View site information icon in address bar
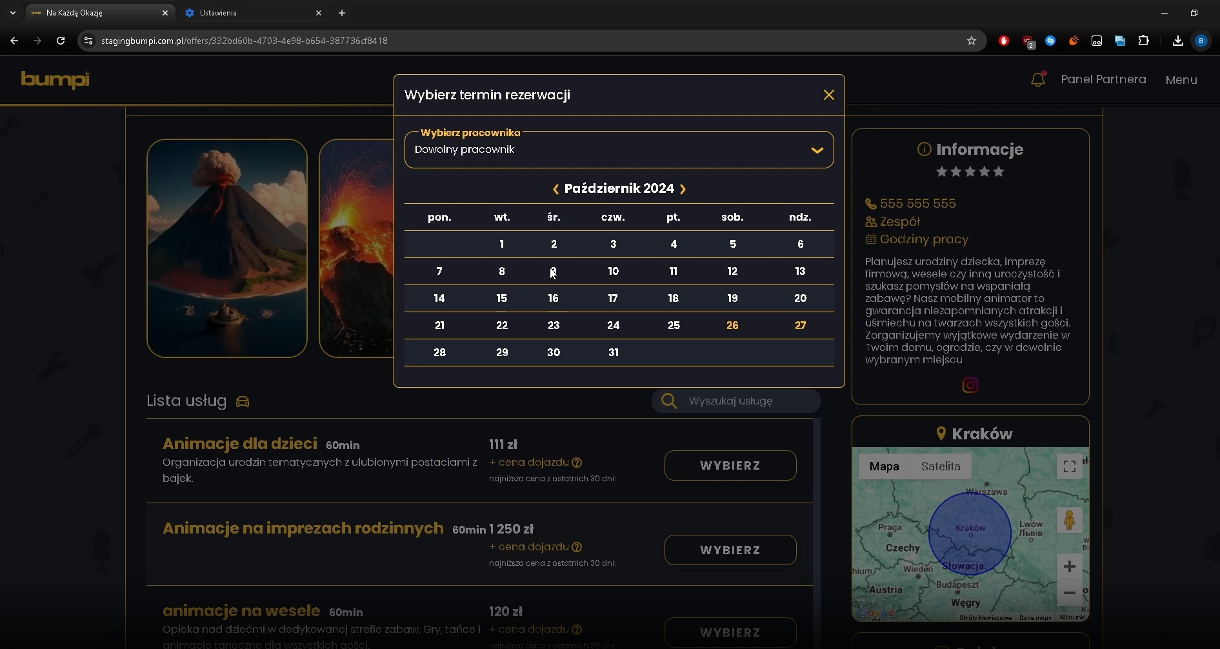Image resolution: width=1220 pixels, height=649 pixels. coord(88,41)
